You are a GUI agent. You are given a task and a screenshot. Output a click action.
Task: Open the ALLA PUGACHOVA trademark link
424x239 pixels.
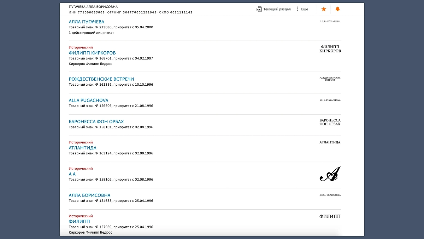[x=88, y=101]
